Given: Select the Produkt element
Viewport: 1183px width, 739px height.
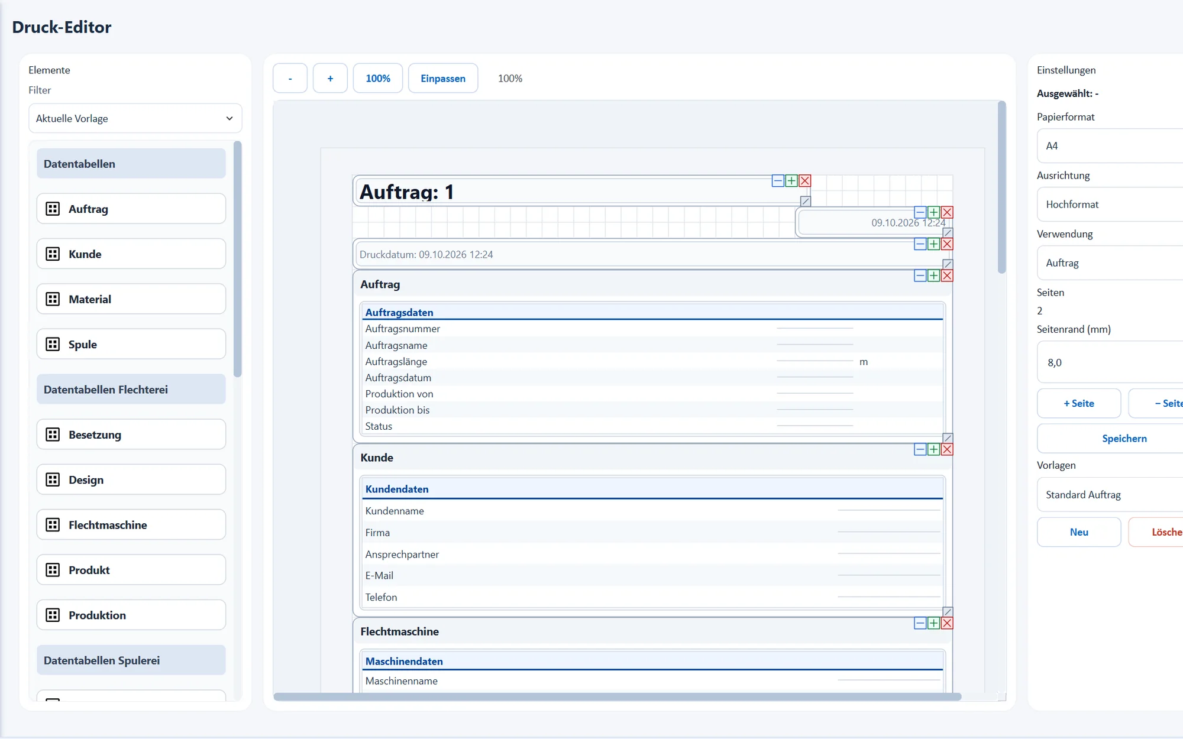Looking at the screenshot, I should coord(131,570).
